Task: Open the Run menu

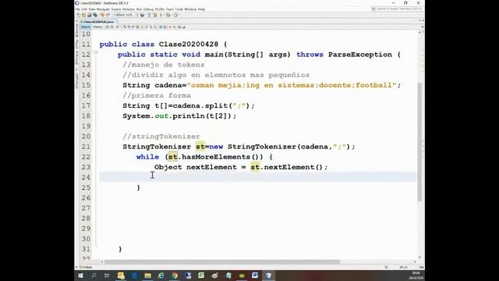Action: click(x=139, y=9)
